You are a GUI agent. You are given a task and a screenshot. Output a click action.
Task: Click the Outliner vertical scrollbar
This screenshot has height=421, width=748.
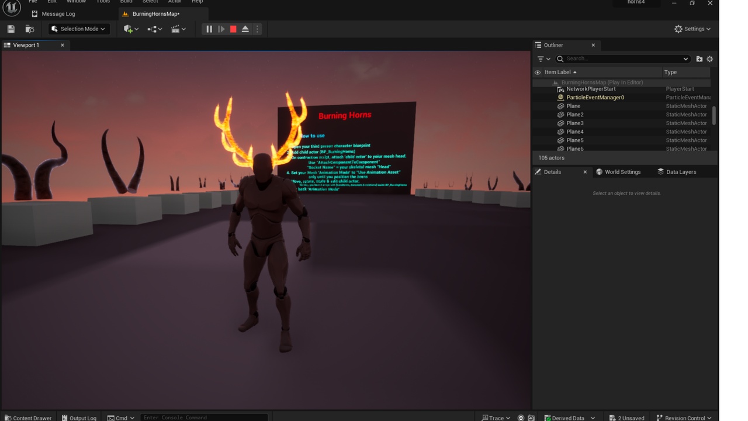click(714, 115)
